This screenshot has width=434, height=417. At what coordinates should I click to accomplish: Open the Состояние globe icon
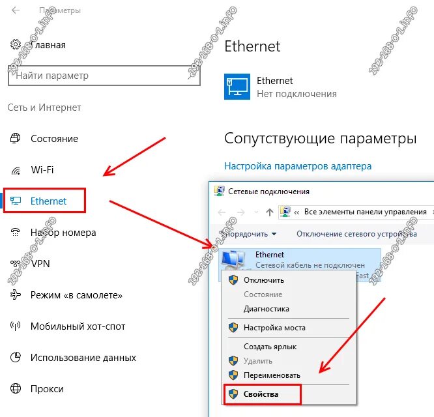[15, 138]
